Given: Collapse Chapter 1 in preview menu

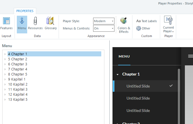Looking at the screenshot, I should [x=118, y=75].
